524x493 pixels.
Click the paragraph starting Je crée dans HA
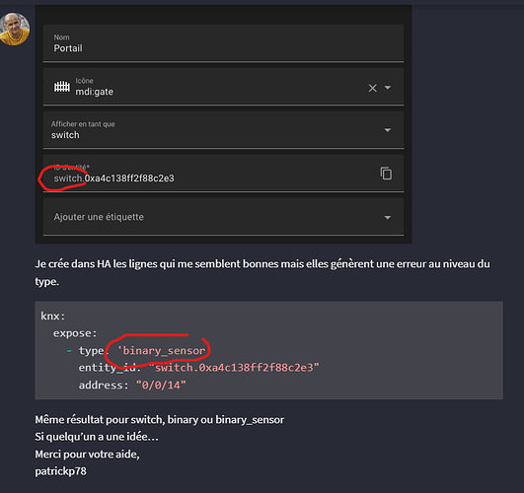(262, 272)
